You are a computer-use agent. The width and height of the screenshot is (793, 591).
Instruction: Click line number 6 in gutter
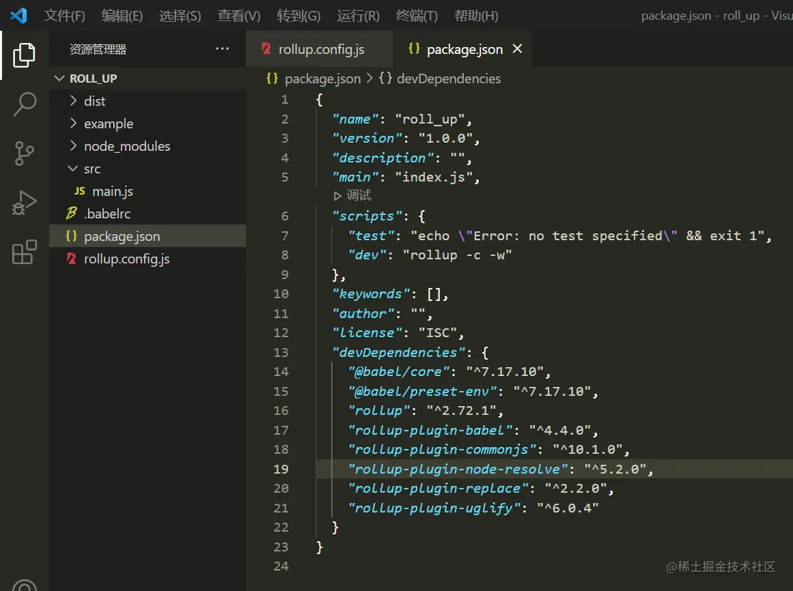[x=285, y=216]
